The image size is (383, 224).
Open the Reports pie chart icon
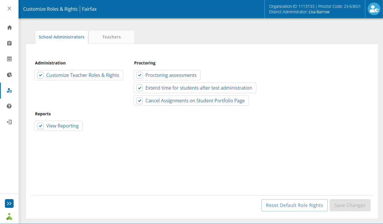[x=9, y=75]
